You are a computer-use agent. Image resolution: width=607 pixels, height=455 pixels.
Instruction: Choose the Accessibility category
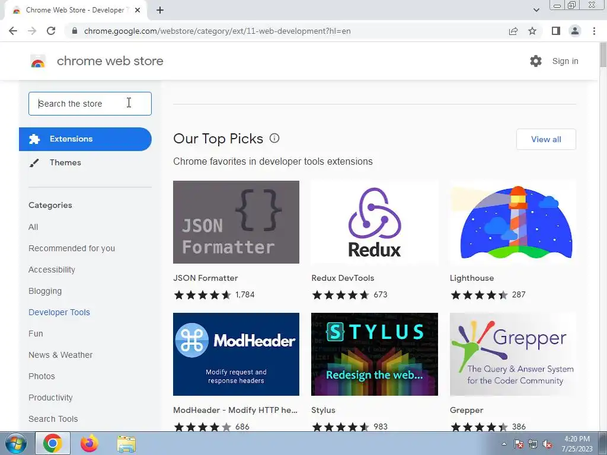pos(52,270)
